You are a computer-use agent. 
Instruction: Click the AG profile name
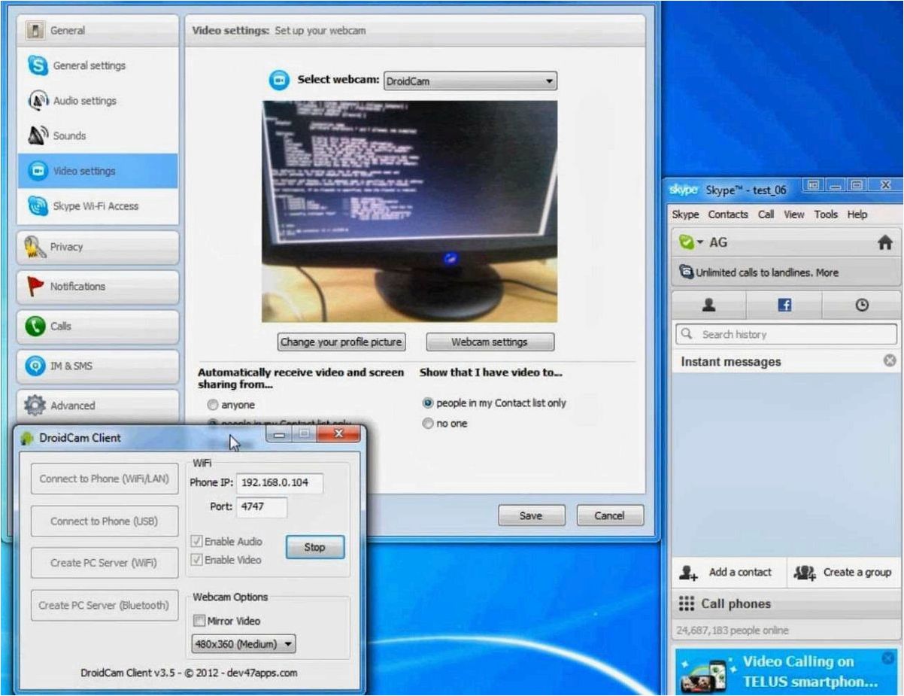click(x=718, y=242)
